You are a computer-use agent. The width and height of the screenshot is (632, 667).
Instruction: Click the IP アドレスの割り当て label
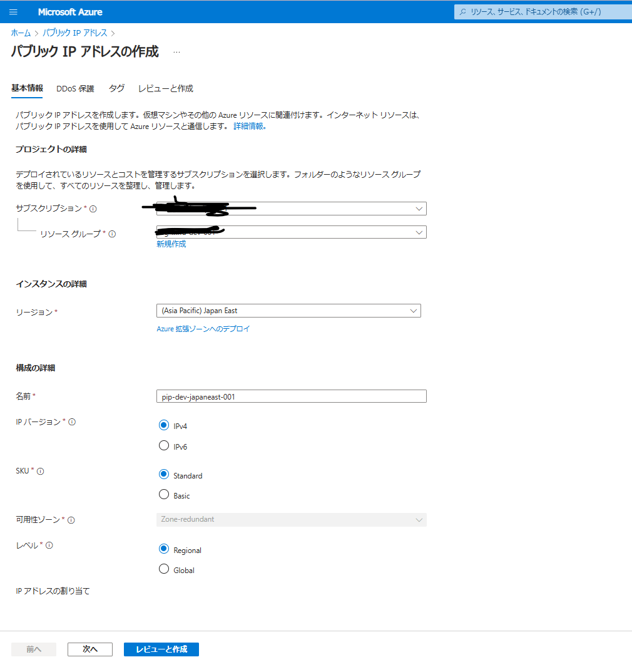[53, 591]
